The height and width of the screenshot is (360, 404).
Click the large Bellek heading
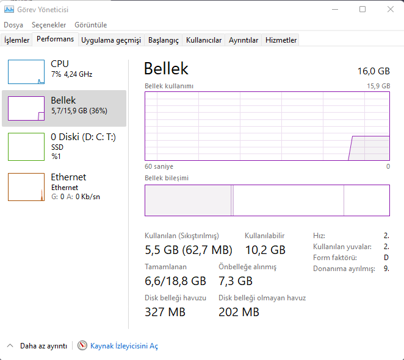(x=166, y=69)
